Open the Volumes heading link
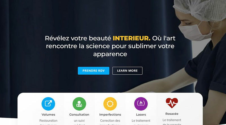Screen dimensions: 226x125 pyautogui.click(x=48, y=115)
